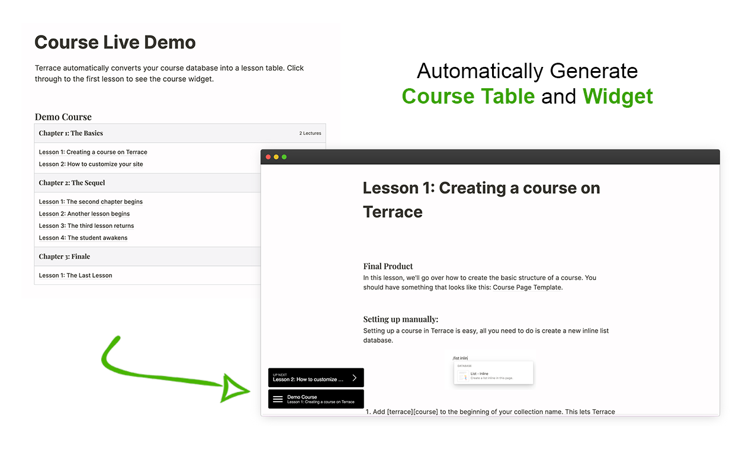752x450 pixels.
Task: Go to Up Next Lesson 2 button
Action: tap(316, 378)
